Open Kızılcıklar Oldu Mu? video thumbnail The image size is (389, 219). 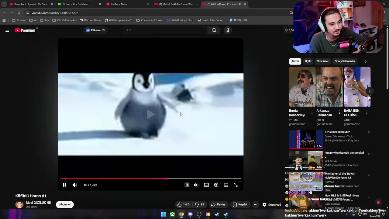point(306,140)
